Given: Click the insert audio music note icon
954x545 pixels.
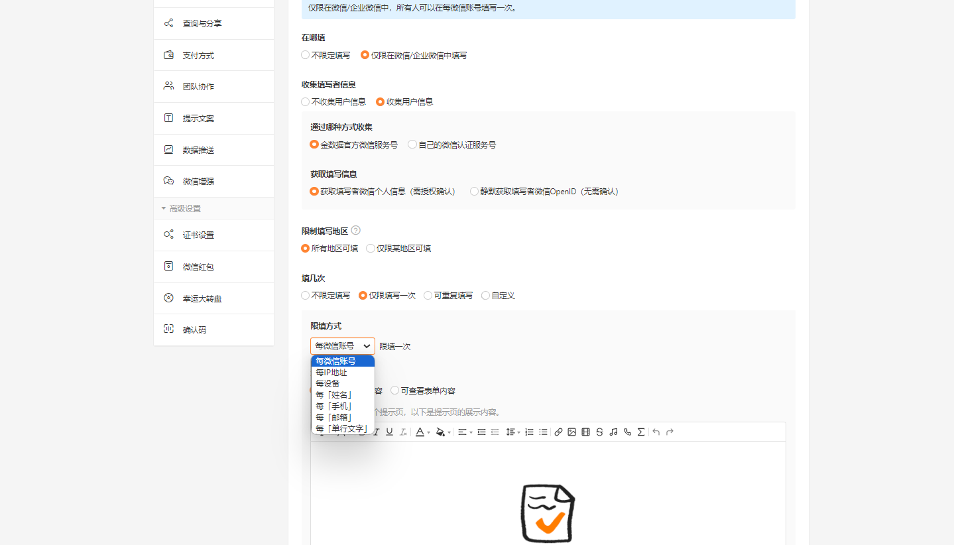Looking at the screenshot, I should pyautogui.click(x=613, y=432).
